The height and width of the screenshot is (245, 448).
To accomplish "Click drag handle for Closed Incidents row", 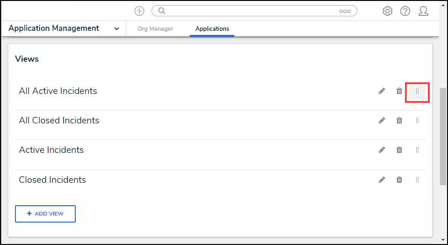I will coord(418,180).
